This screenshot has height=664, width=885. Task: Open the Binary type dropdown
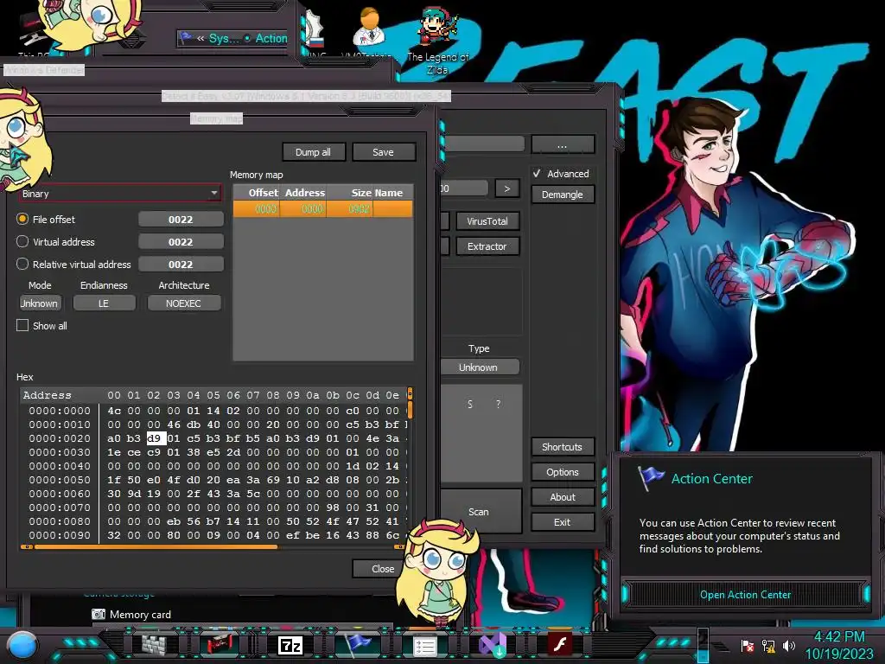pyautogui.click(x=119, y=193)
